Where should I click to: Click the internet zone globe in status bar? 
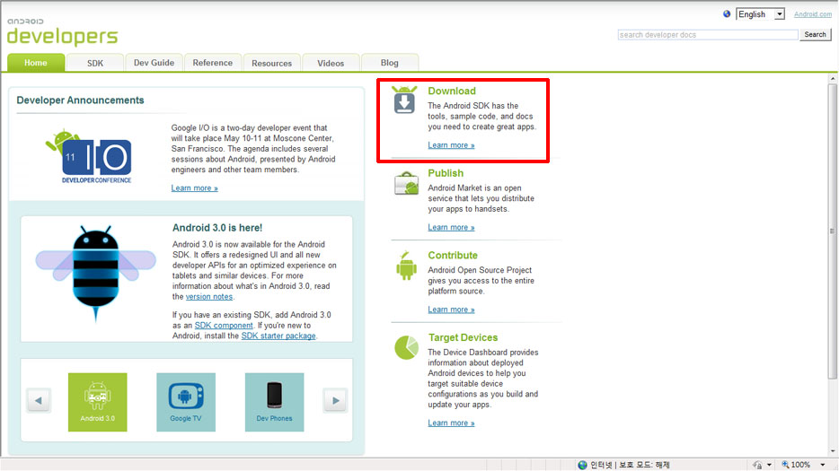click(x=582, y=465)
